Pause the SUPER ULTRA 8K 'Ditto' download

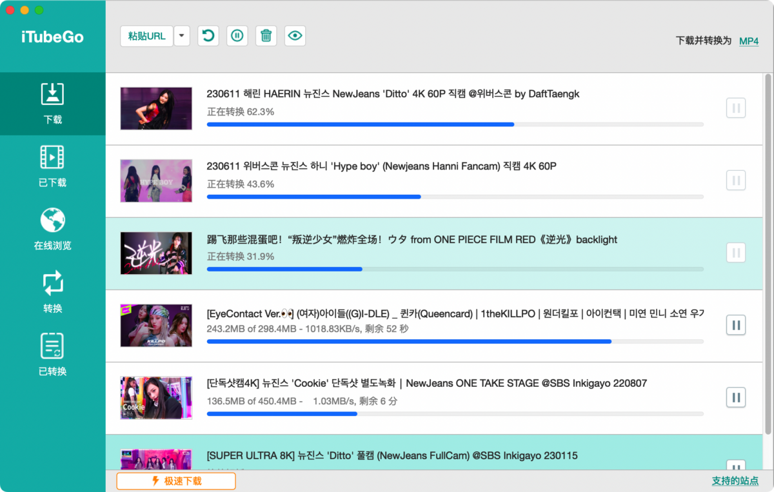(736, 465)
